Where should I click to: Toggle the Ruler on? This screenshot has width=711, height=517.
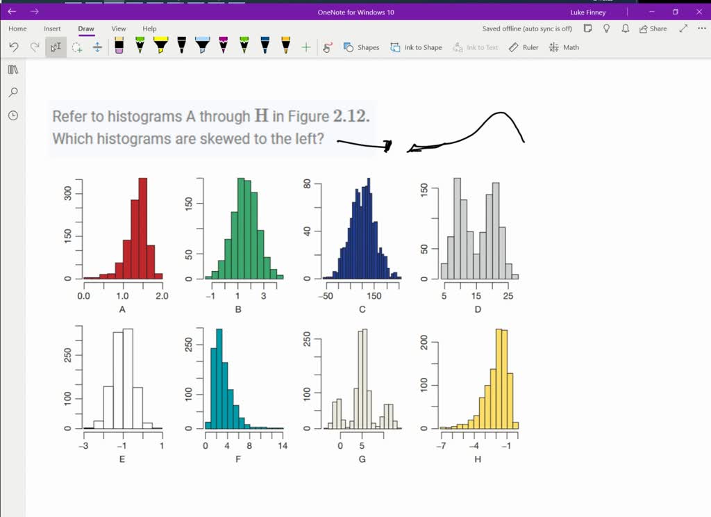523,47
